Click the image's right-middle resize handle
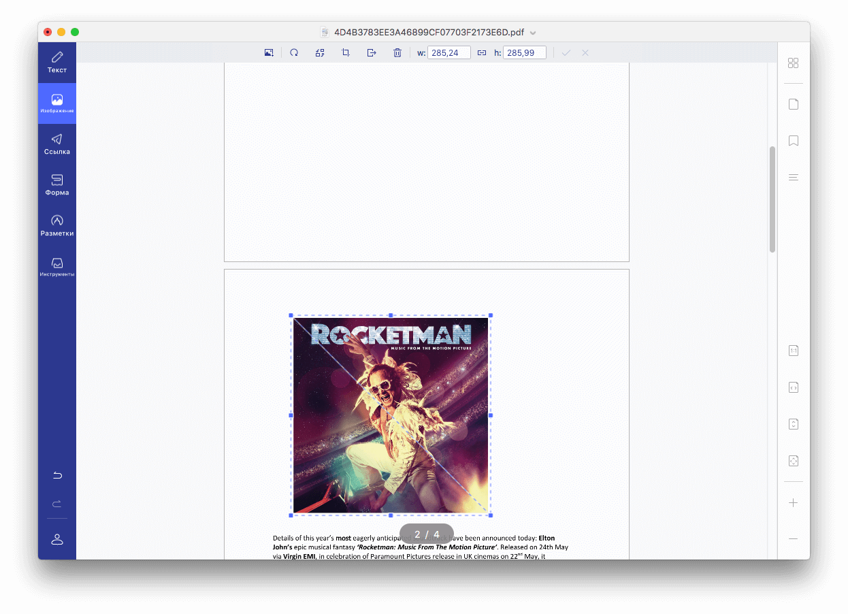 [x=491, y=415]
